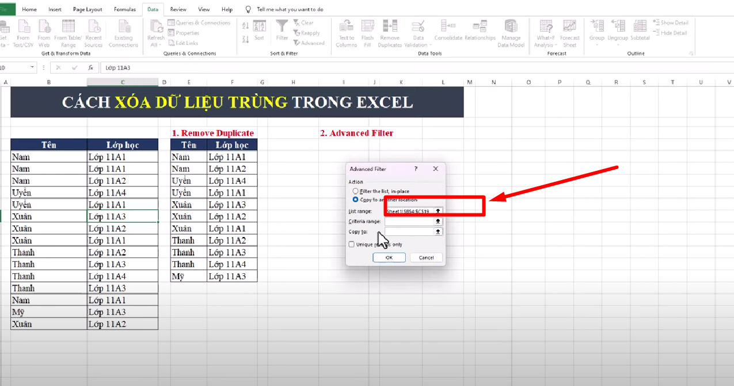Select the Mỹ cell in column E

pos(189,276)
